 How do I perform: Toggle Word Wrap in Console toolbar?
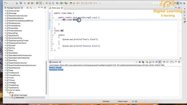[153, 62]
